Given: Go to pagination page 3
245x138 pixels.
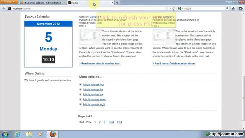Looking at the screenshot, I should (x=105, y=122).
